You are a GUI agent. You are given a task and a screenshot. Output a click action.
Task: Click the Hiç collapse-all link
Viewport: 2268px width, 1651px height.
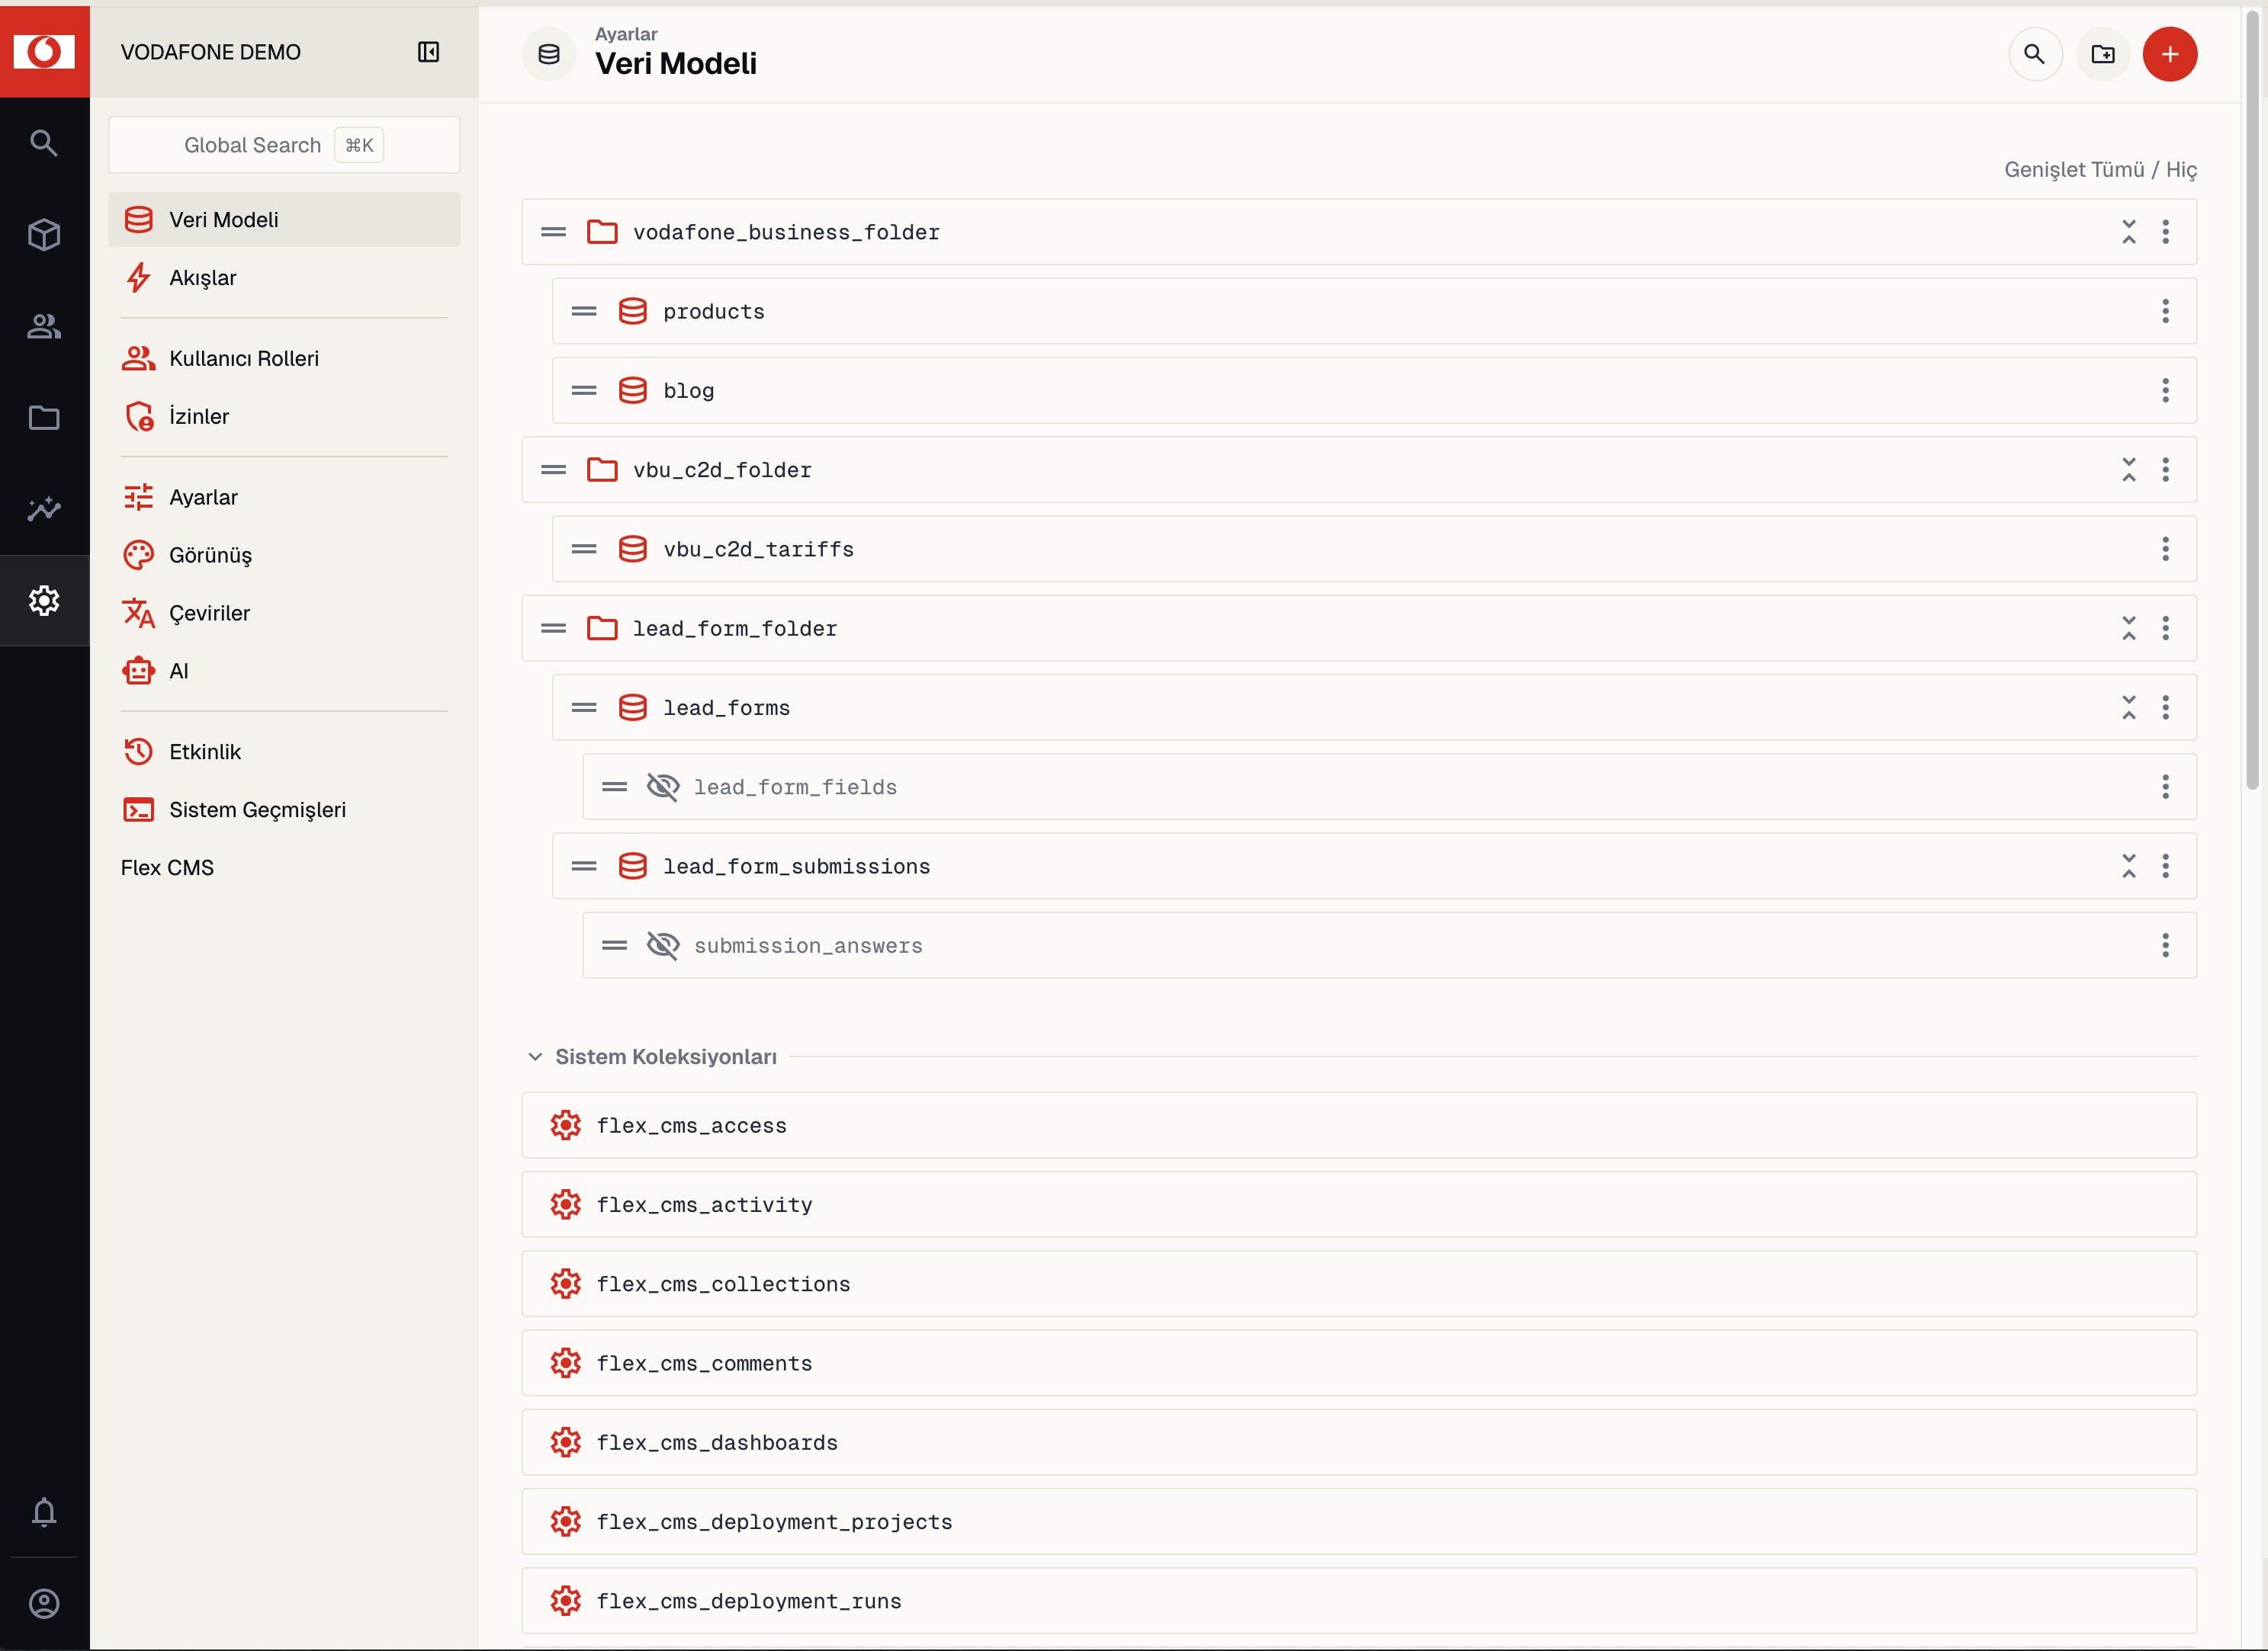(x=2181, y=170)
